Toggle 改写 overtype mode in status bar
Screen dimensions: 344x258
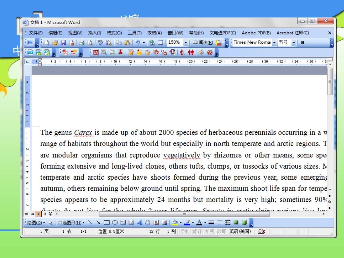click(221, 231)
